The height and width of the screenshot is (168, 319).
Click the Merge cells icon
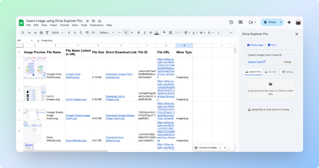pos(177,32)
